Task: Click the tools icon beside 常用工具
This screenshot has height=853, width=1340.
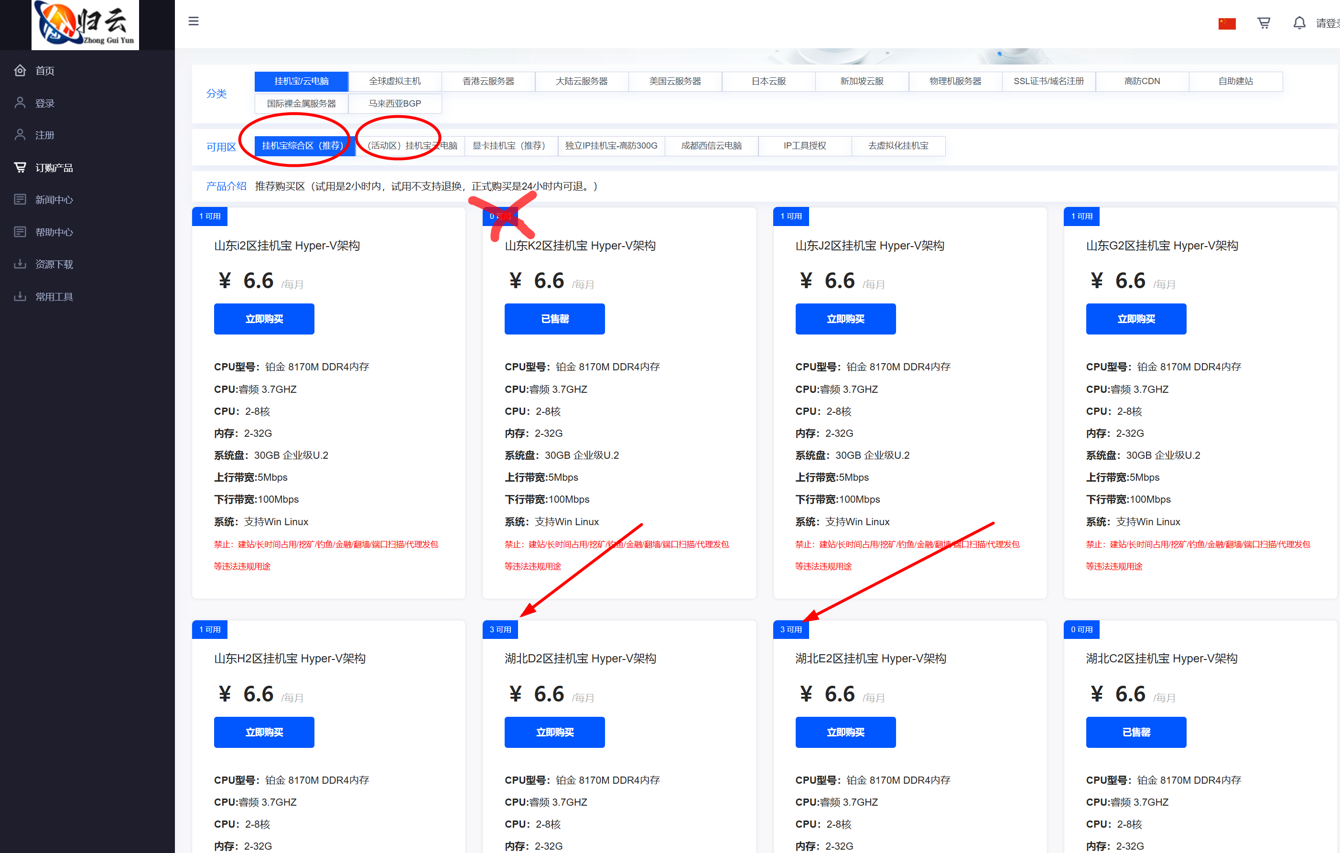Action: [x=20, y=296]
